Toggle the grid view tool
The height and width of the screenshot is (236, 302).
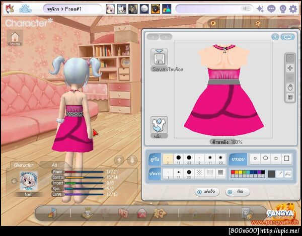tap(290, 97)
